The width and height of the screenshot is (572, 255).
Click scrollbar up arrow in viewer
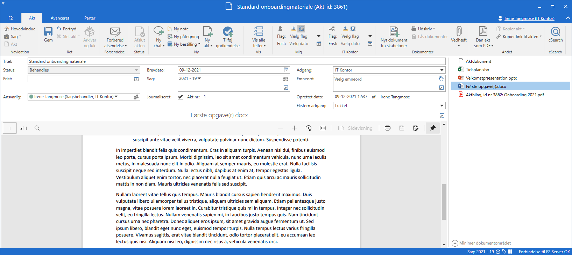coord(444,124)
